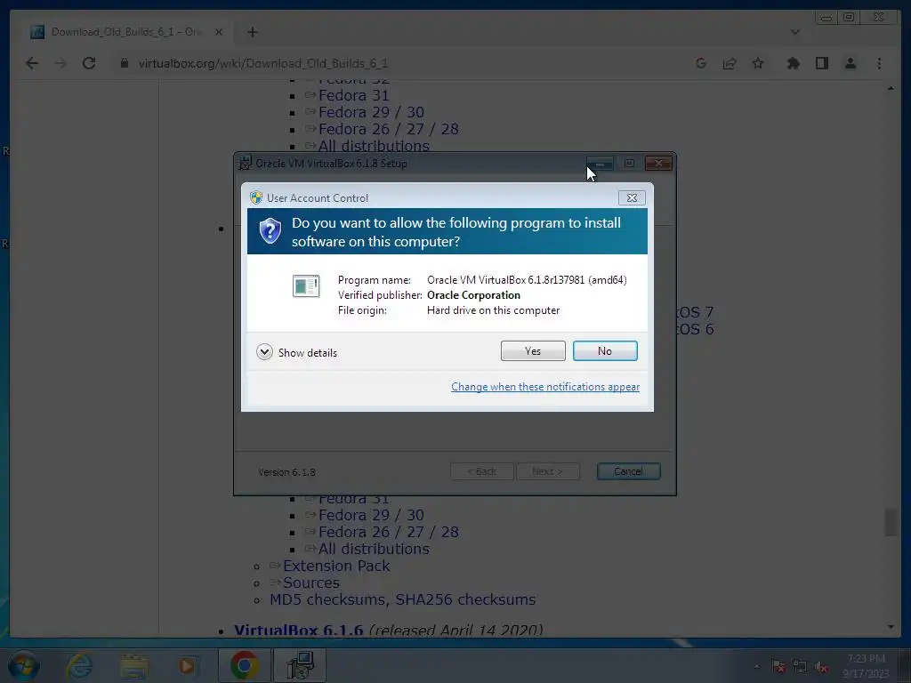This screenshot has width=911, height=683.
Task: Click Cancel in VirtualBox Setup window
Action: click(x=628, y=471)
